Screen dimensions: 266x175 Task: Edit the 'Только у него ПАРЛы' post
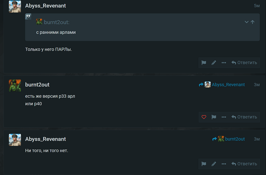[x=214, y=63]
